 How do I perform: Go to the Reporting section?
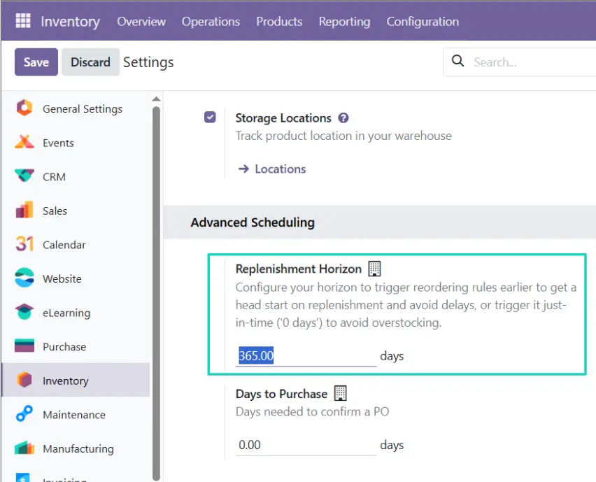pyautogui.click(x=344, y=22)
